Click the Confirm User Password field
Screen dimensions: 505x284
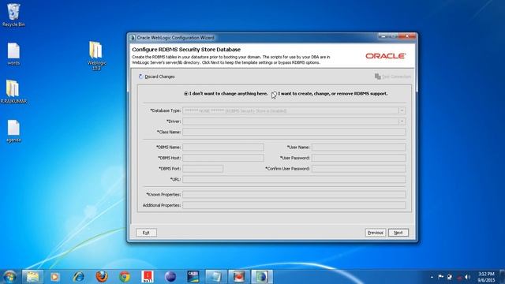pos(358,168)
